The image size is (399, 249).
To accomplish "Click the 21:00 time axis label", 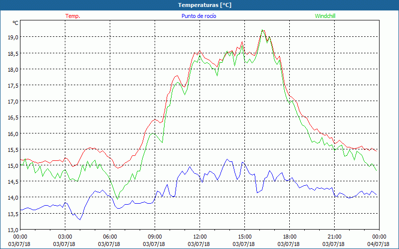I will 334,237.
